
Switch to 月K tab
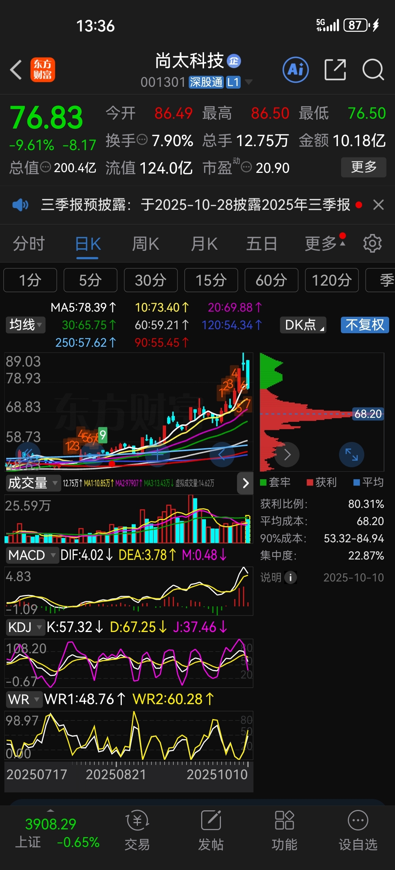204,243
